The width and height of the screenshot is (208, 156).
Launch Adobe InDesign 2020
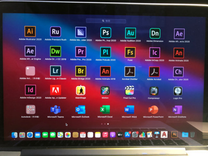tap(30, 90)
